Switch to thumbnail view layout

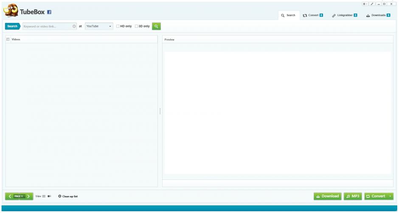[x=49, y=196]
